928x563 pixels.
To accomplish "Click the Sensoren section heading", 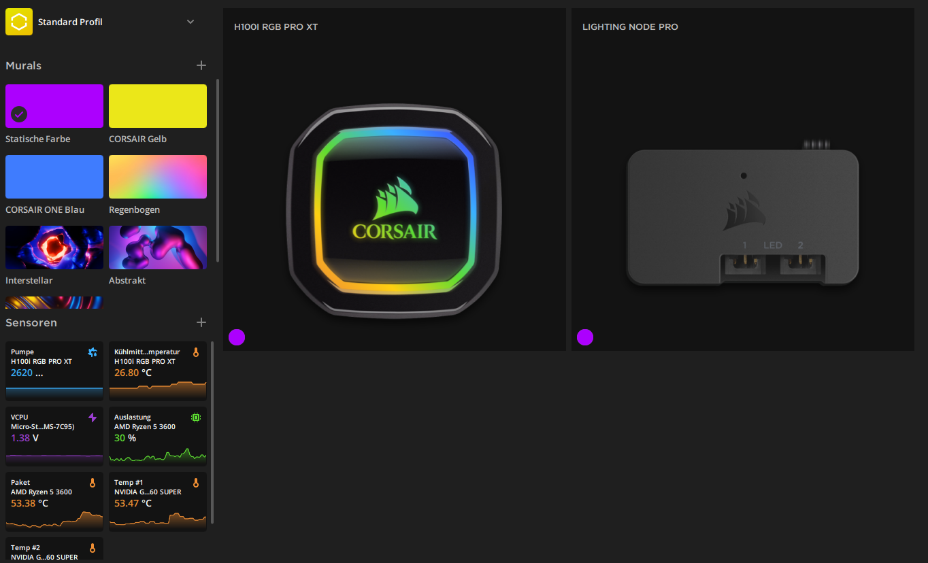I will 31,322.
